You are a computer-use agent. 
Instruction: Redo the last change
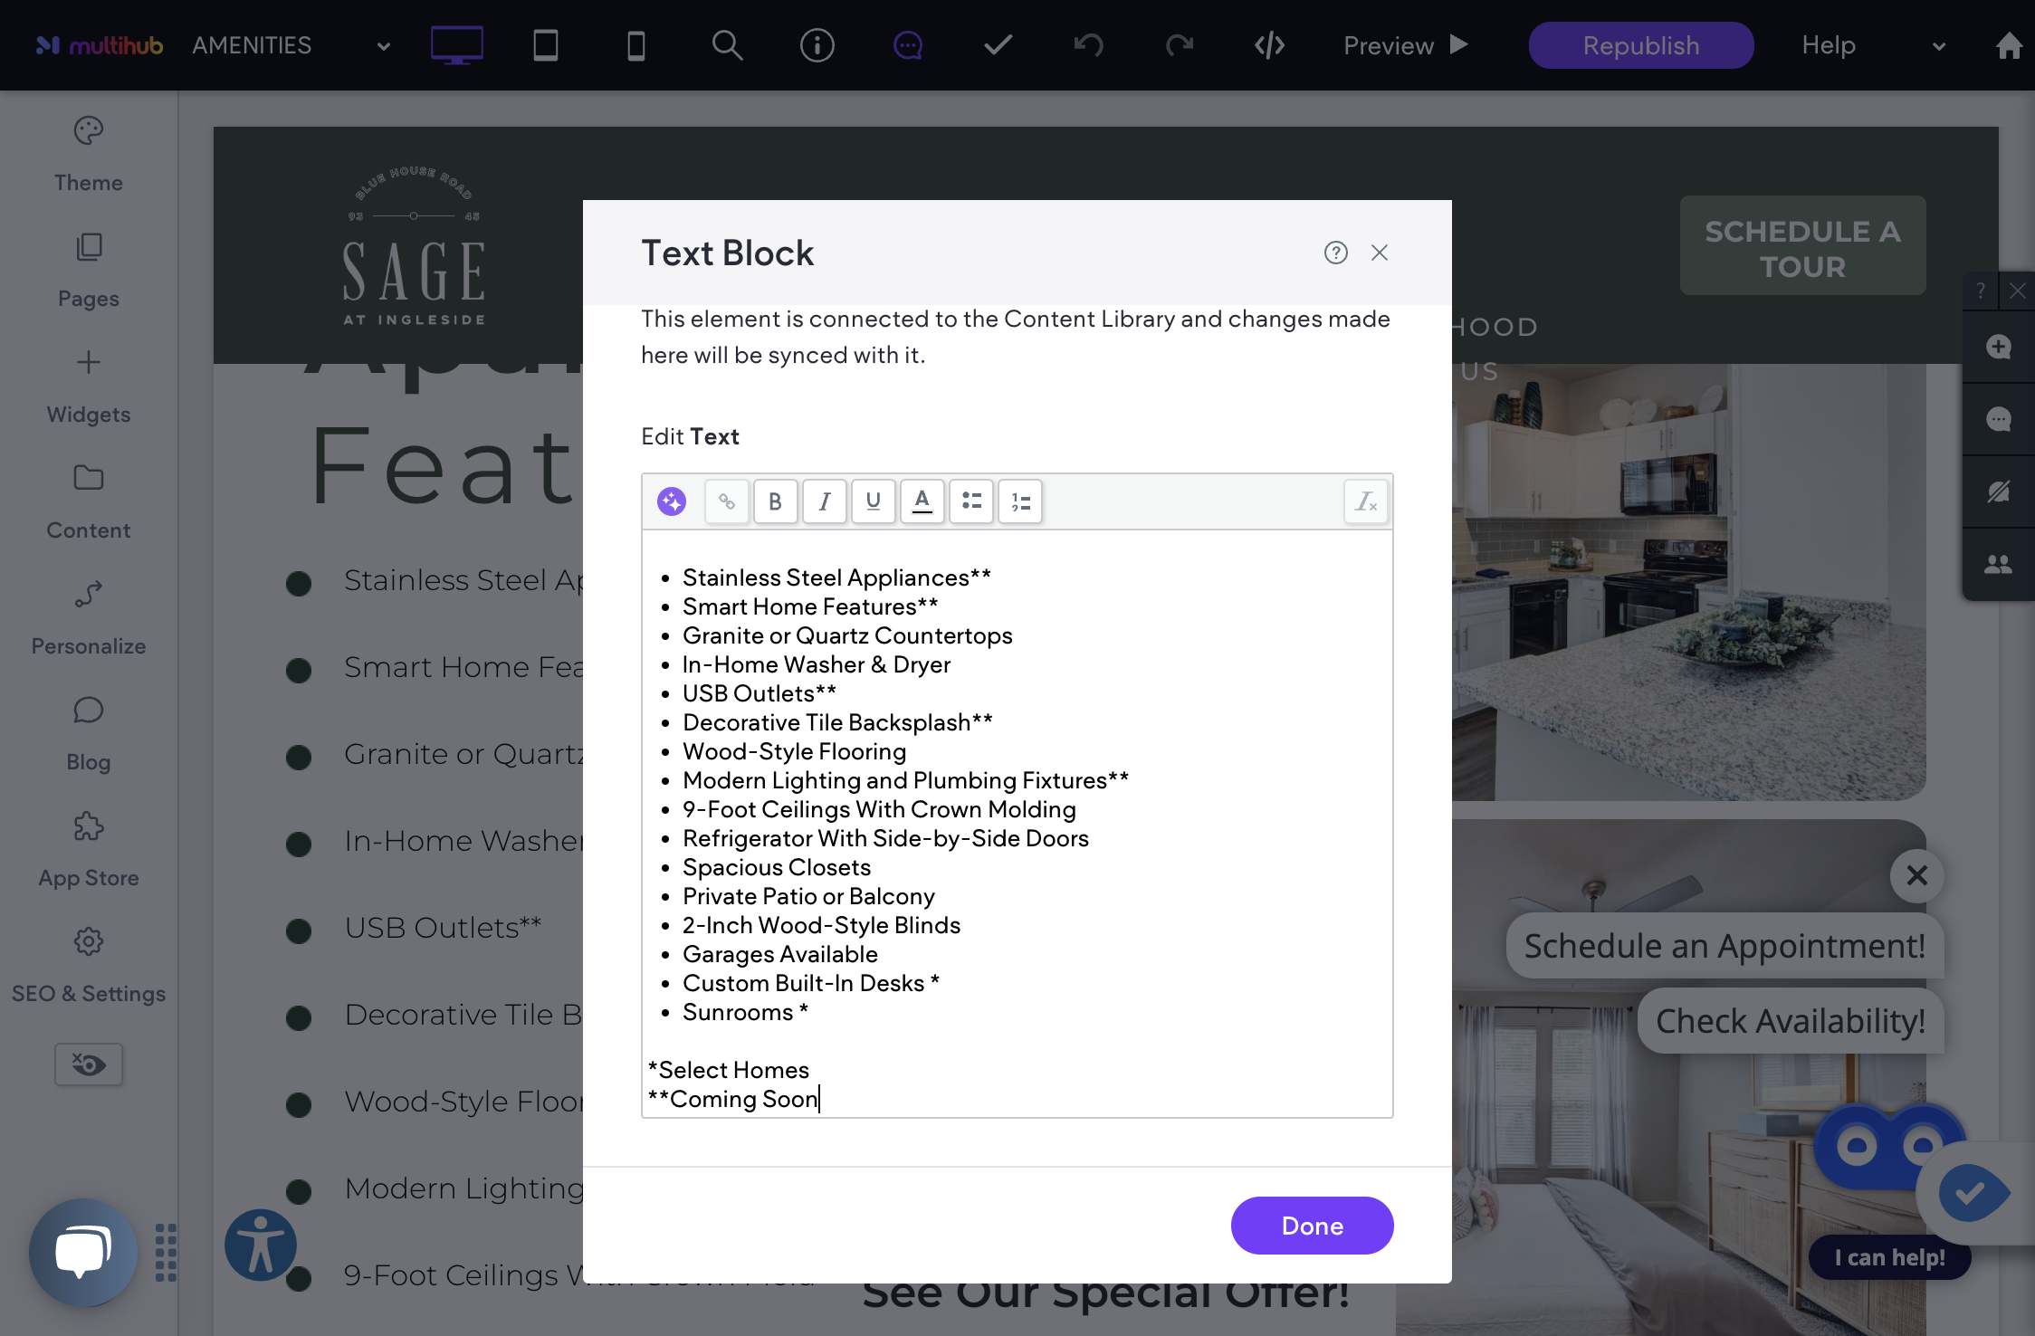(x=1179, y=44)
